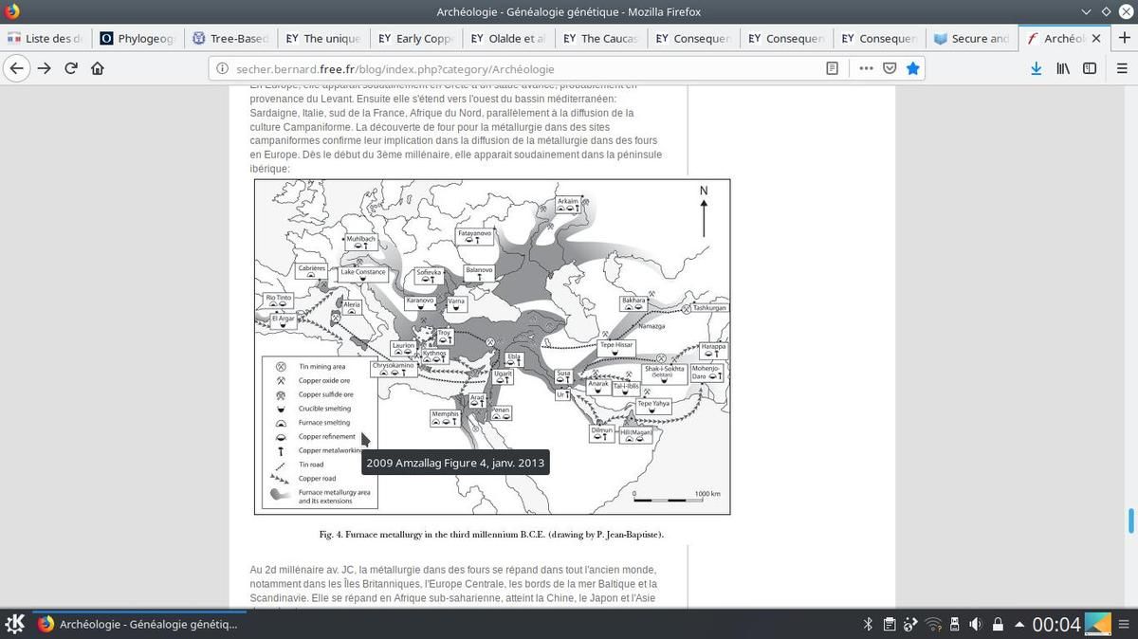Viewport: 1138px width, 639px height.
Task: Open the clock showing 00:04
Action: click(x=1056, y=624)
